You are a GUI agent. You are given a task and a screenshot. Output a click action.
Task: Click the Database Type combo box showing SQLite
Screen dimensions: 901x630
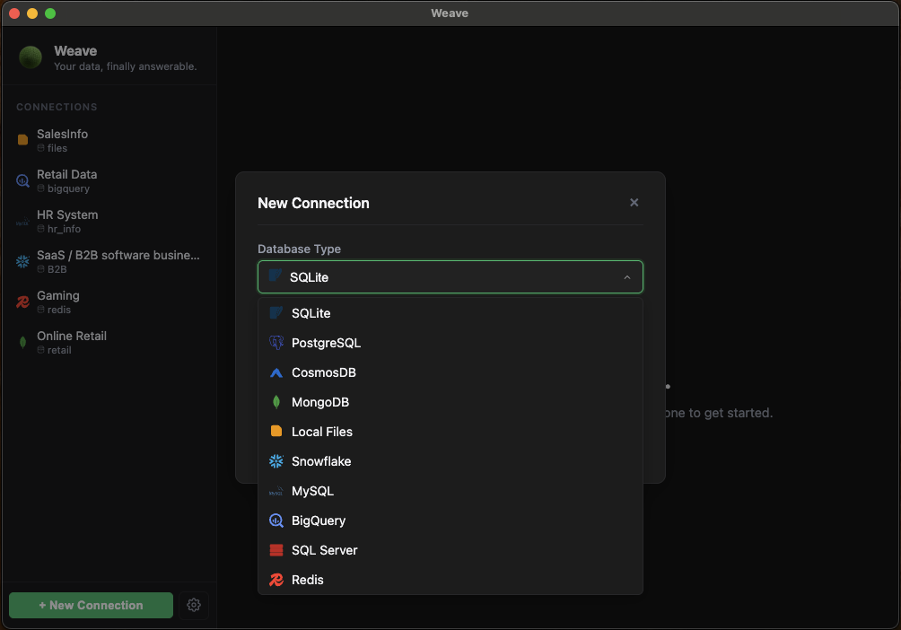click(x=450, y=277)
